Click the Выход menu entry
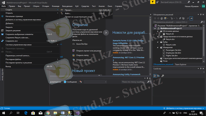206x116 pixels. coord(8,66)
